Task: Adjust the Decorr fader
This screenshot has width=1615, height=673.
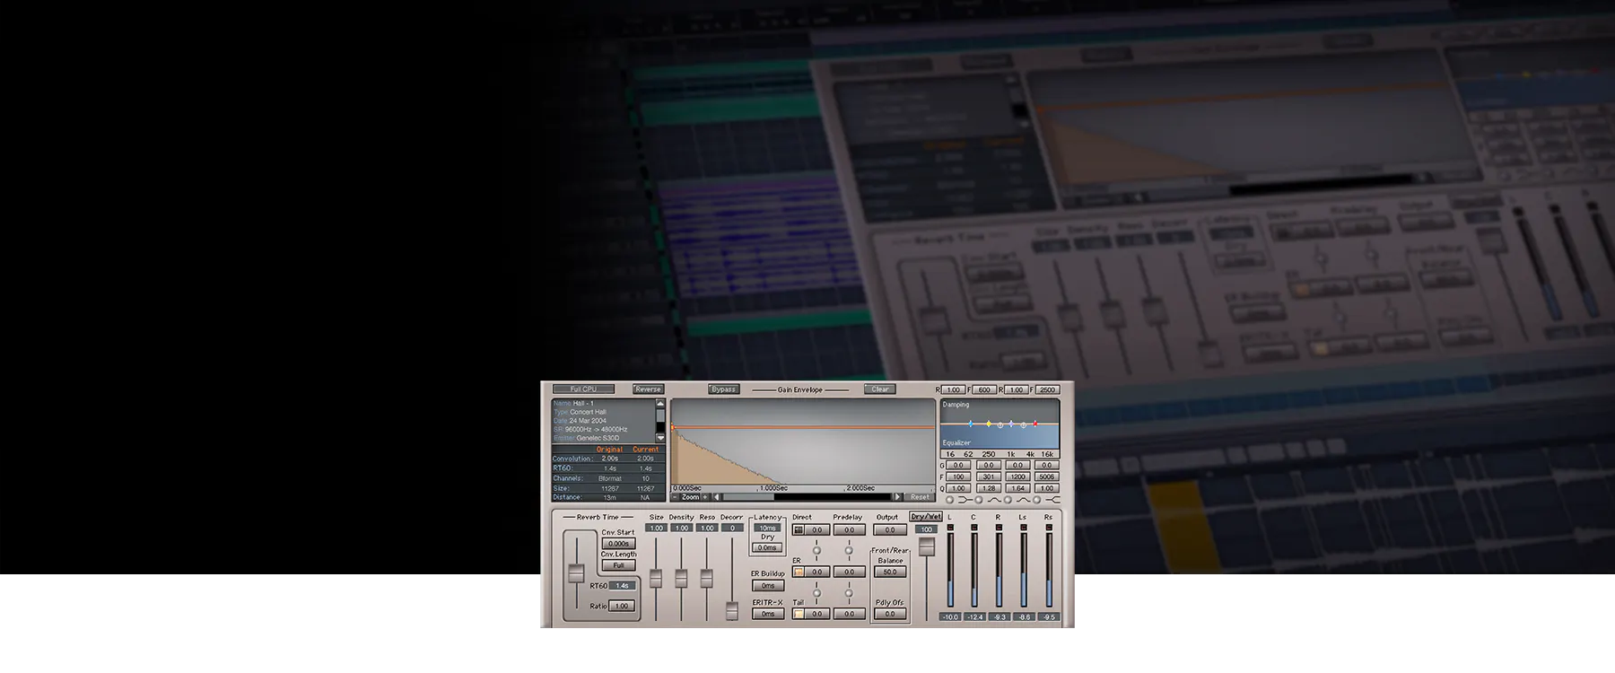Action: [732, 610]
